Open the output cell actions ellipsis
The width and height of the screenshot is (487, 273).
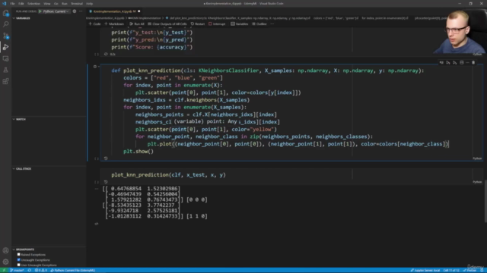click(97, 189)
